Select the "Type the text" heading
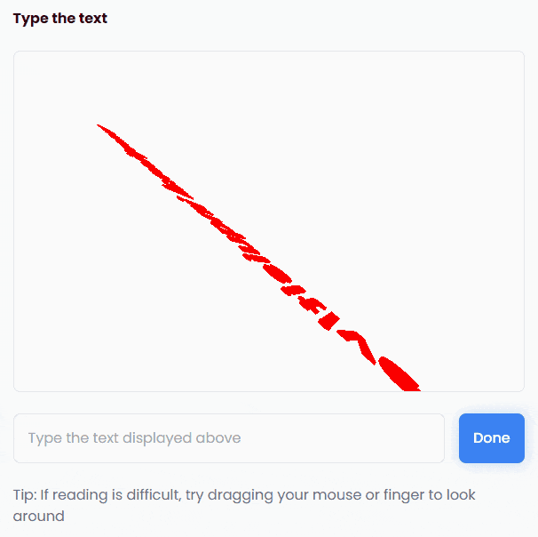This screenshot has width=538, height=537. click(x=60, y=18)
